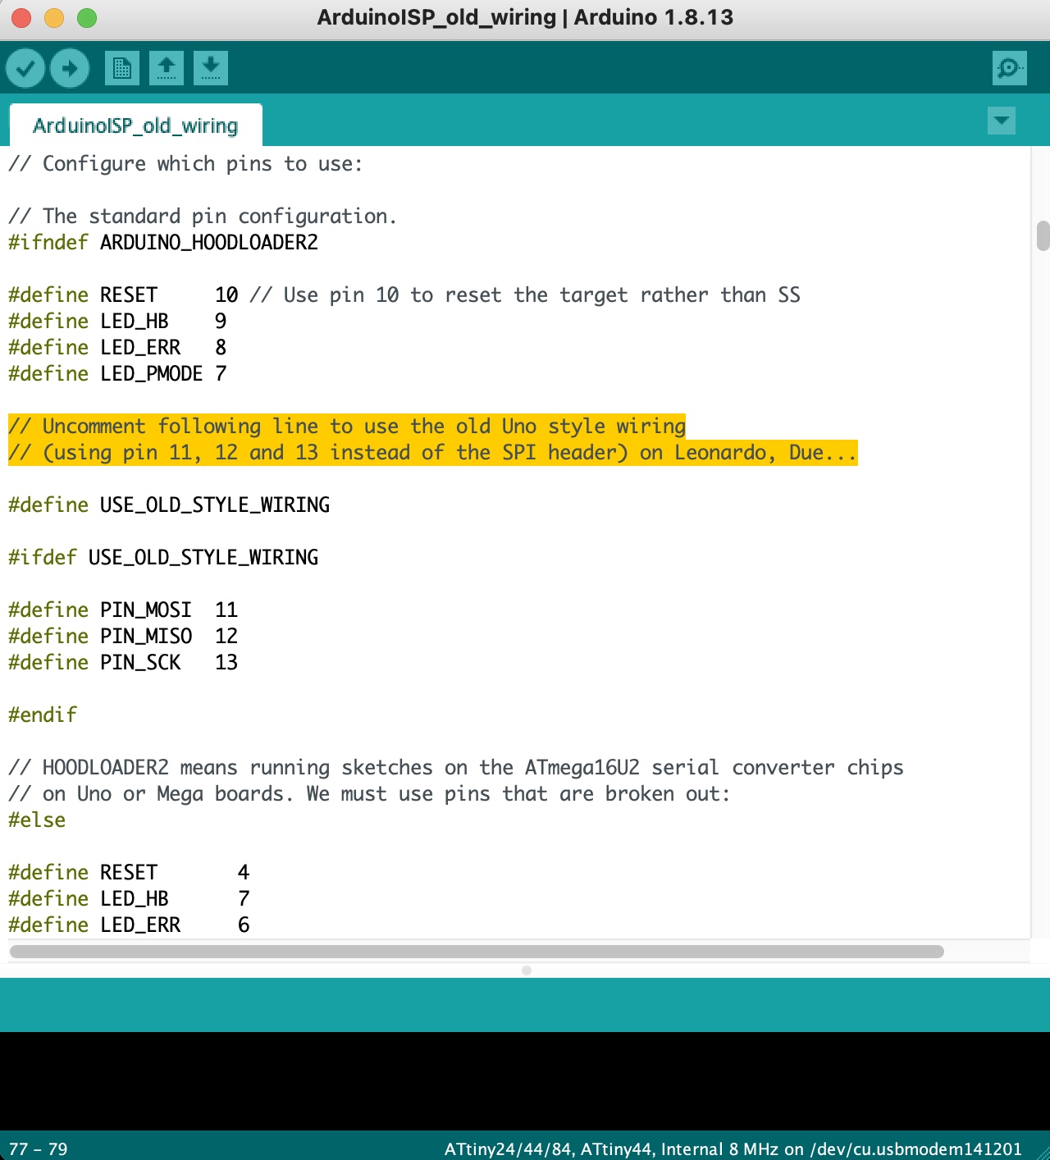The width and height of the screenshot is (1050, 1160).
Task: Click the Verify checkmark button
Action: click(25, 68)
